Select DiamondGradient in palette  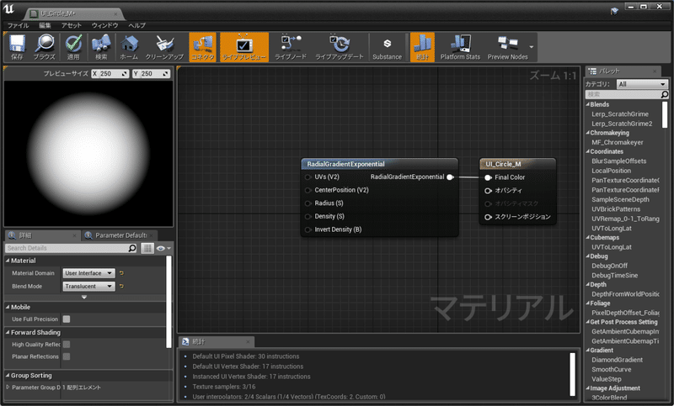coord(617,360)
